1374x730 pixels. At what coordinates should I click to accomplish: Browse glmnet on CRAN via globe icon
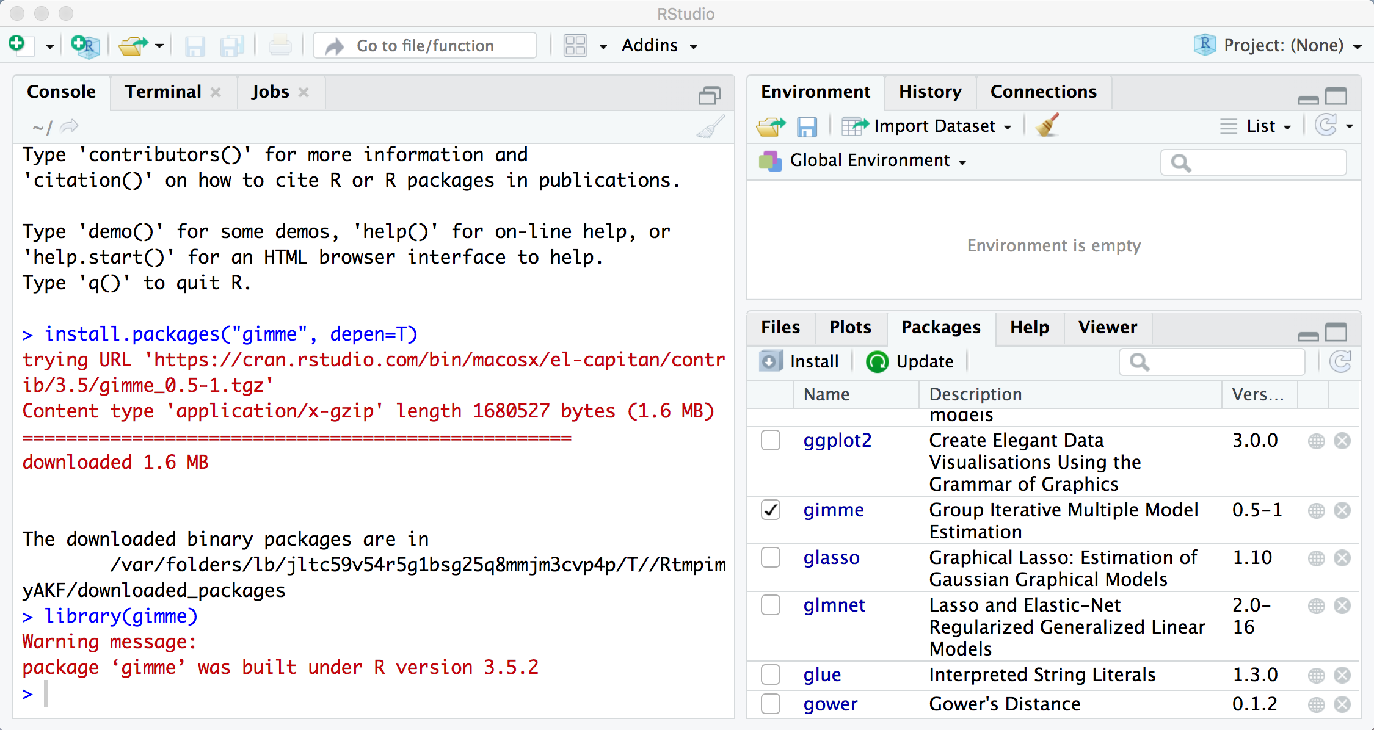(x=1317, y=605)
